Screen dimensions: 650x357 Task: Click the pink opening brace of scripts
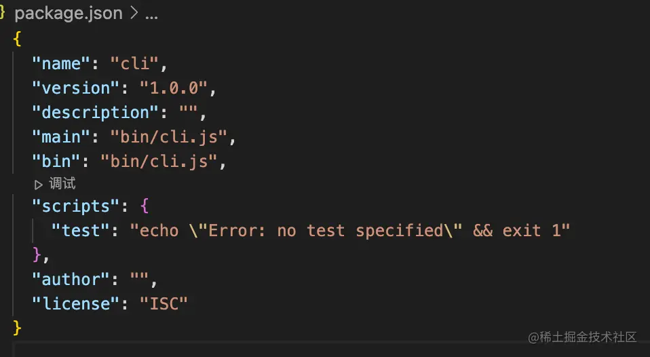point(145,206)
